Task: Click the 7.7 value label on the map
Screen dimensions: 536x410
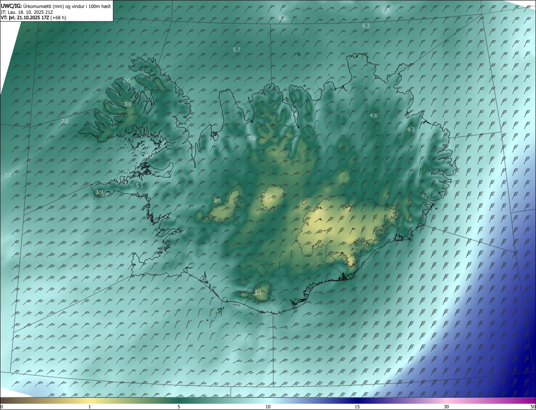Action: [x=8, y=175]
